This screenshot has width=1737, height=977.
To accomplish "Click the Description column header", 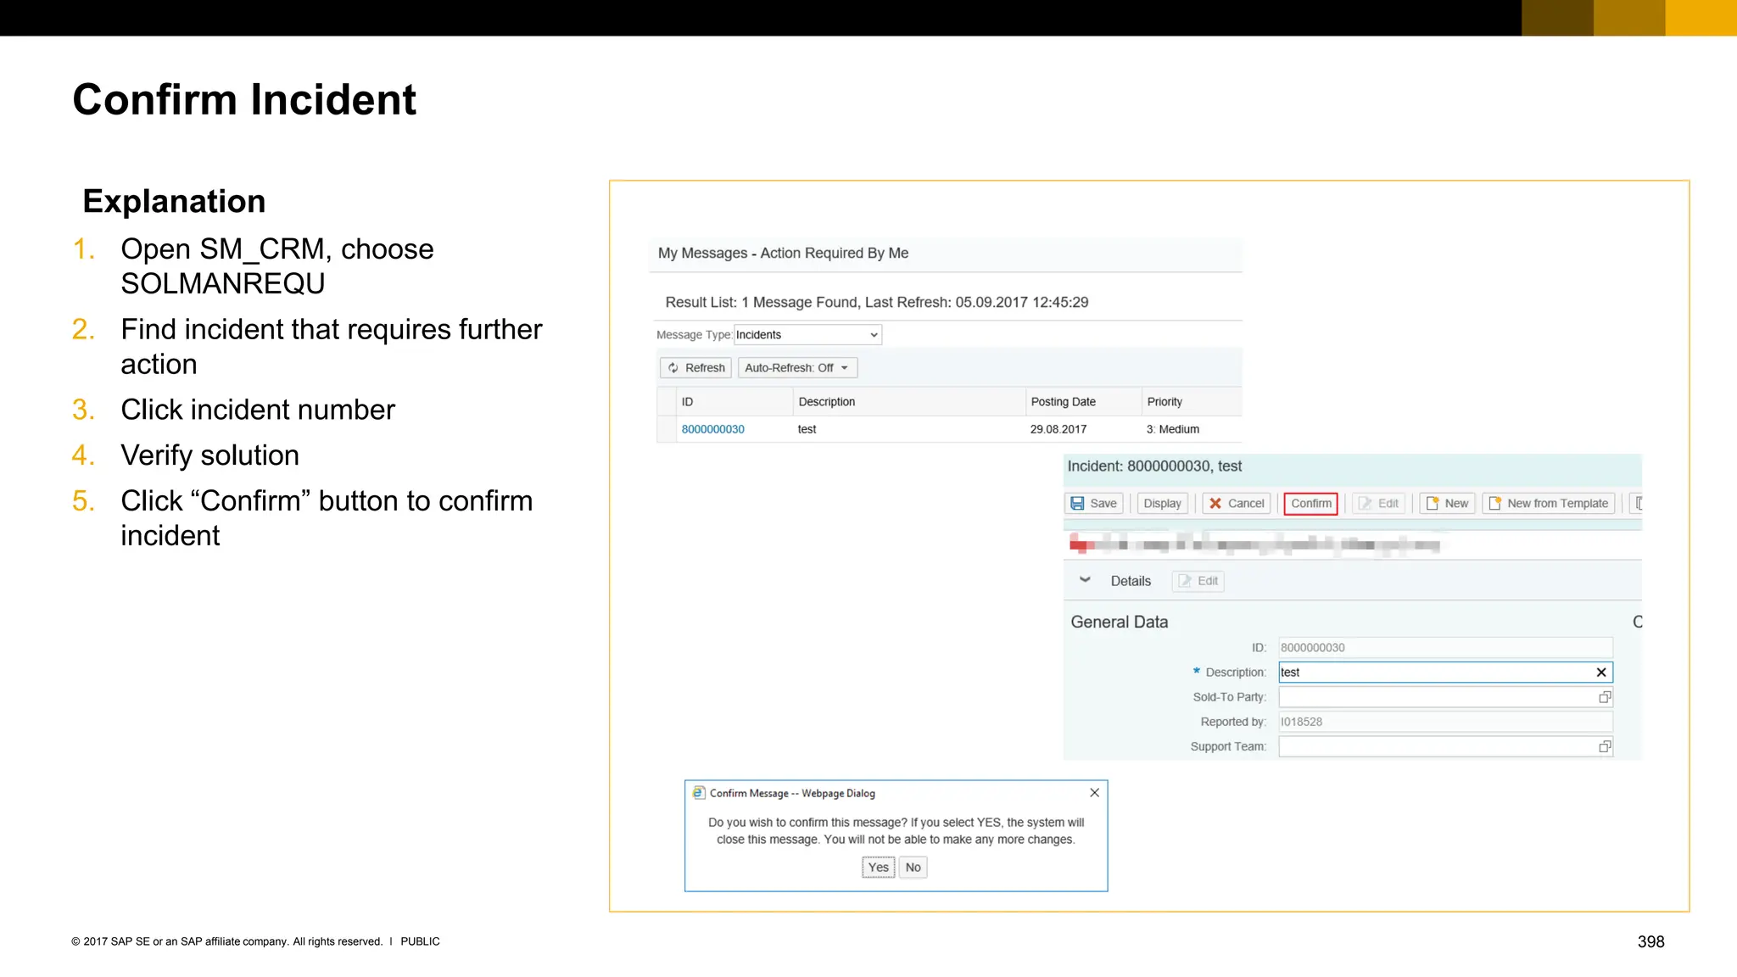I will [909, 402].
